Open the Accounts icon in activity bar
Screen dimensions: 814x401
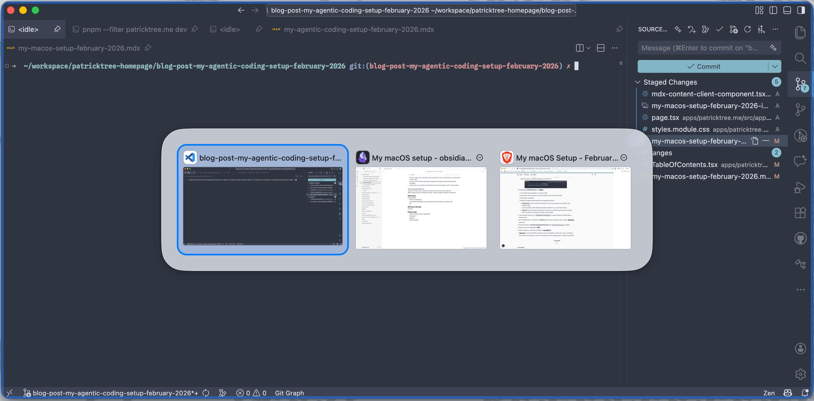800,349
